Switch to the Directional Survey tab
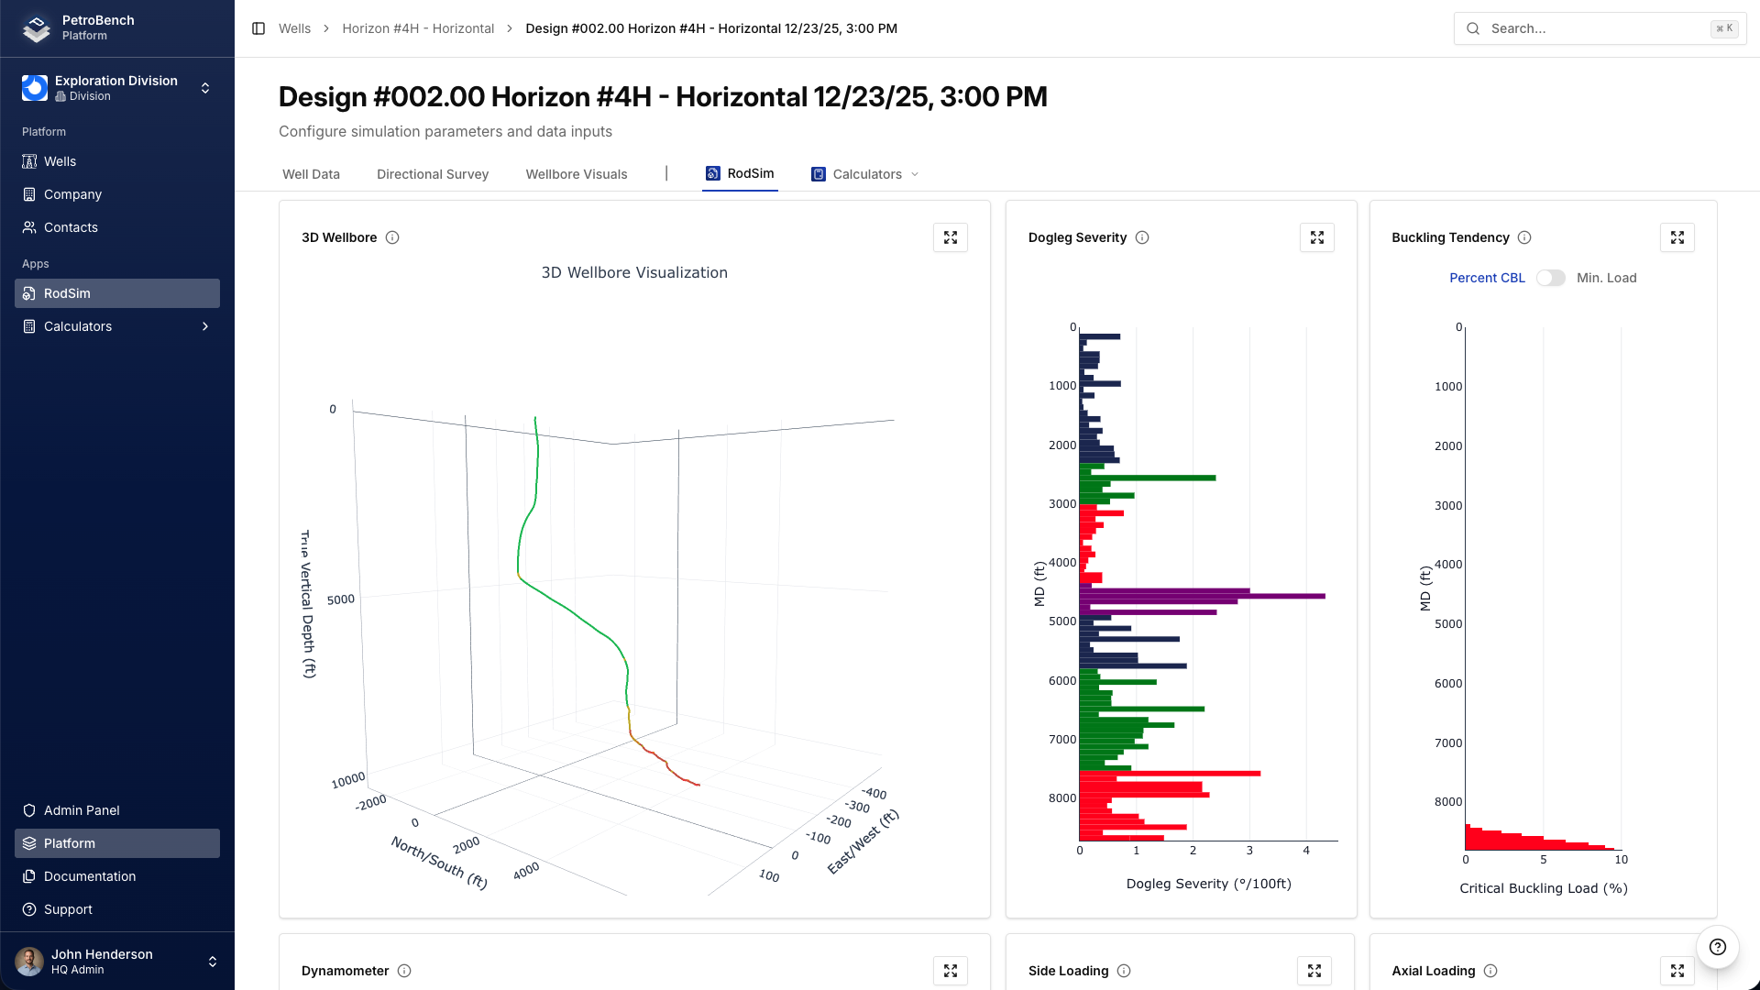 tap(433, 174)
